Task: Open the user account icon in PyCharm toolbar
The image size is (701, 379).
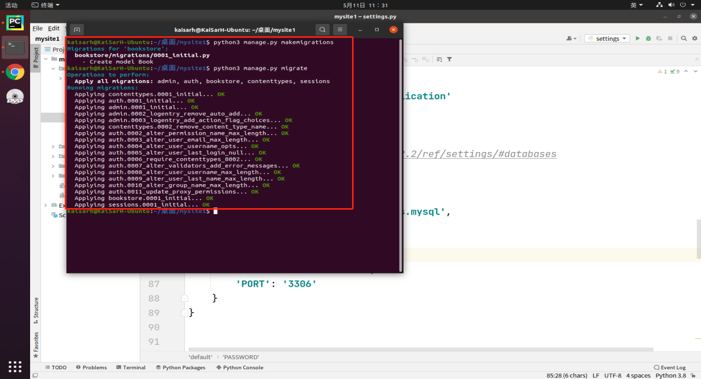Action: 571,38
